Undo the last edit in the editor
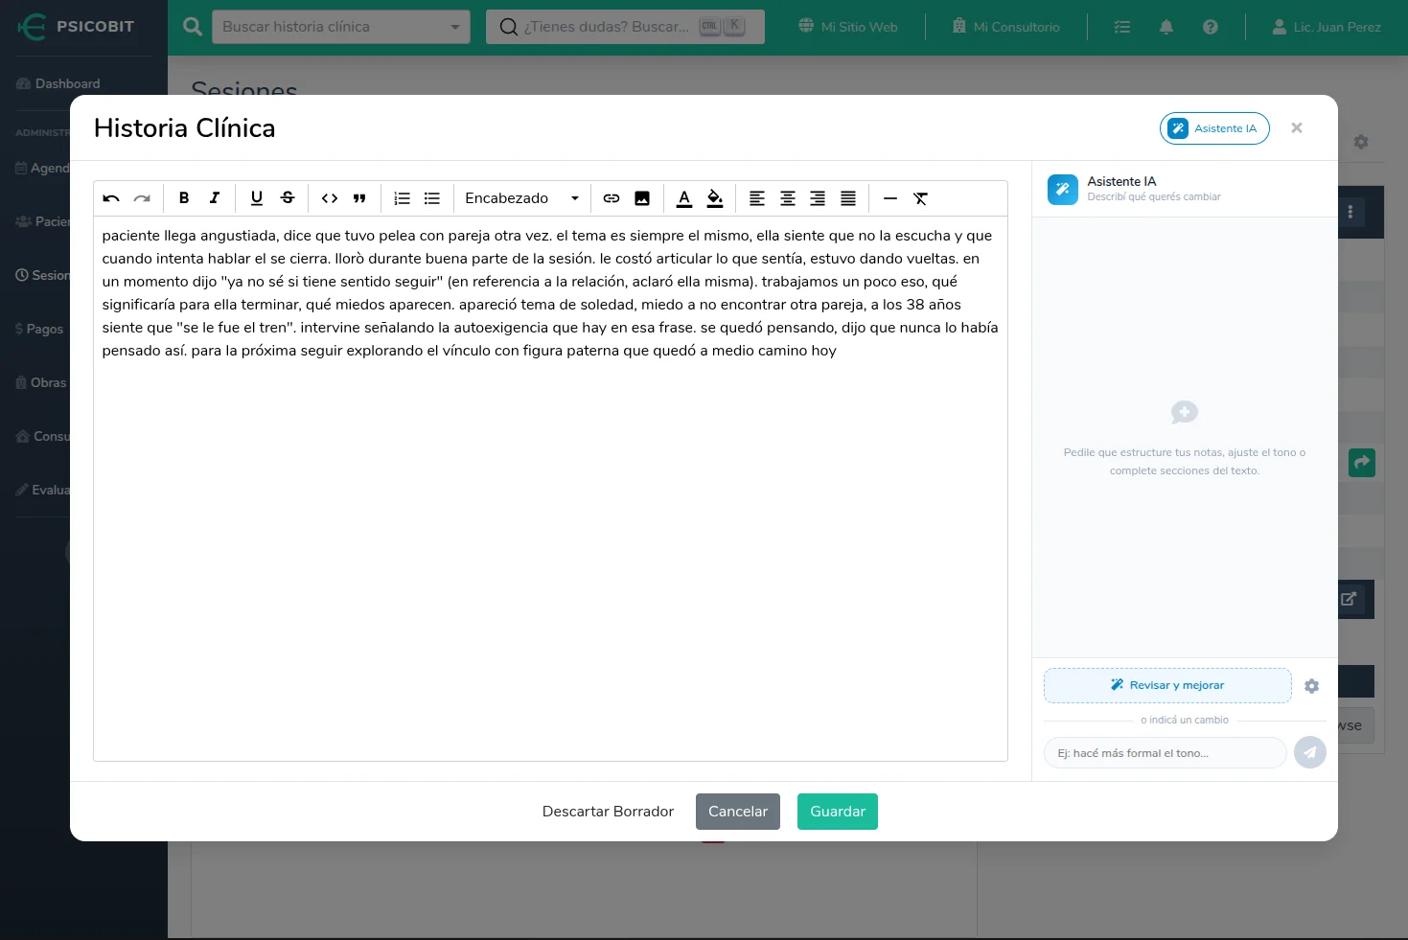This screenshot has height=940, width=1408. [111, 198]
